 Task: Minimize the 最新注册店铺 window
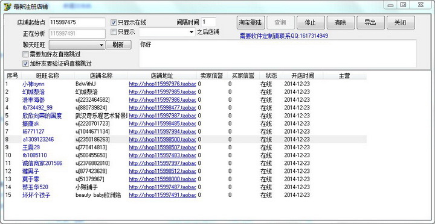pos(391,5)
